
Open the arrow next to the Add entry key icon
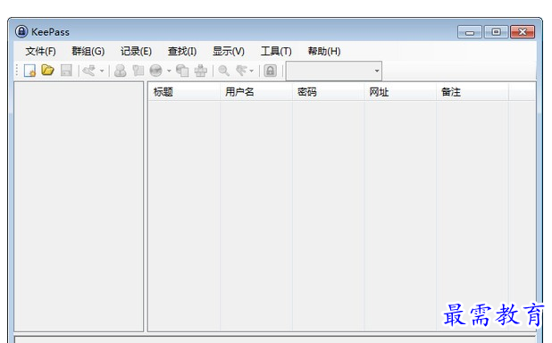click(102, 71)
